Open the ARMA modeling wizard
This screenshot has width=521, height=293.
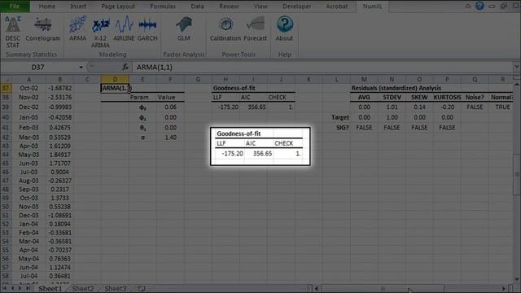pos(77,29)
